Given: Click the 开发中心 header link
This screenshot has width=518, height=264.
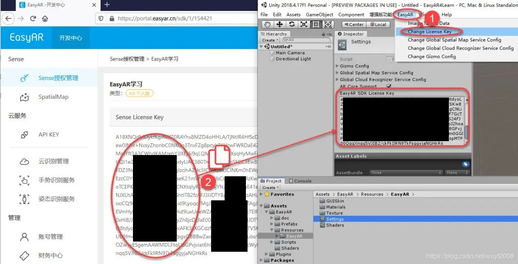Looking at the screenshot, I should click(70, 38).
